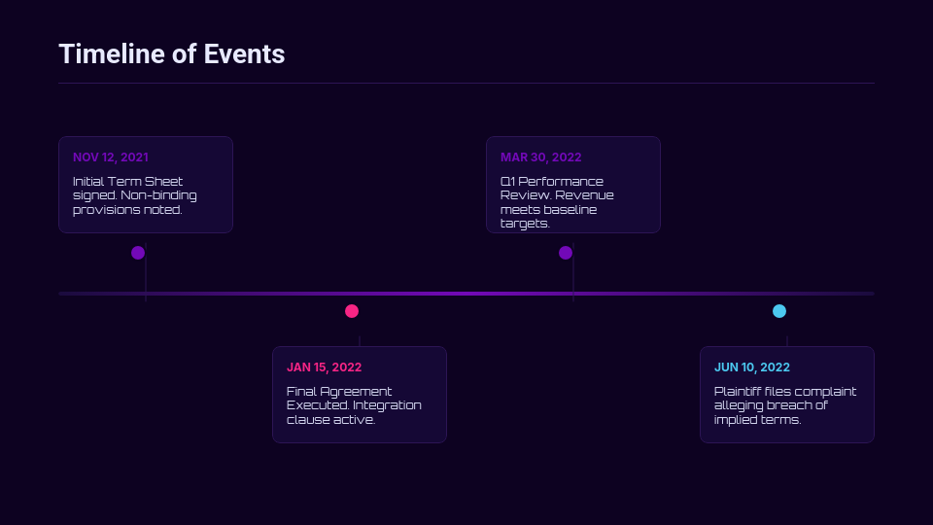This screenshot has height=525, width=933.
Task: Select the pink marker dot for Jan 15, 2022
Action: point(352,311)
